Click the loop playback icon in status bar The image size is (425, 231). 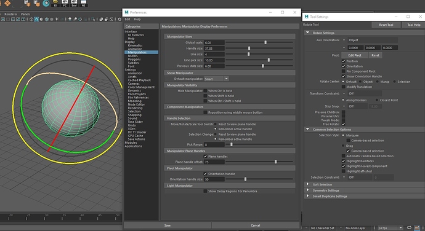(409, 228)
